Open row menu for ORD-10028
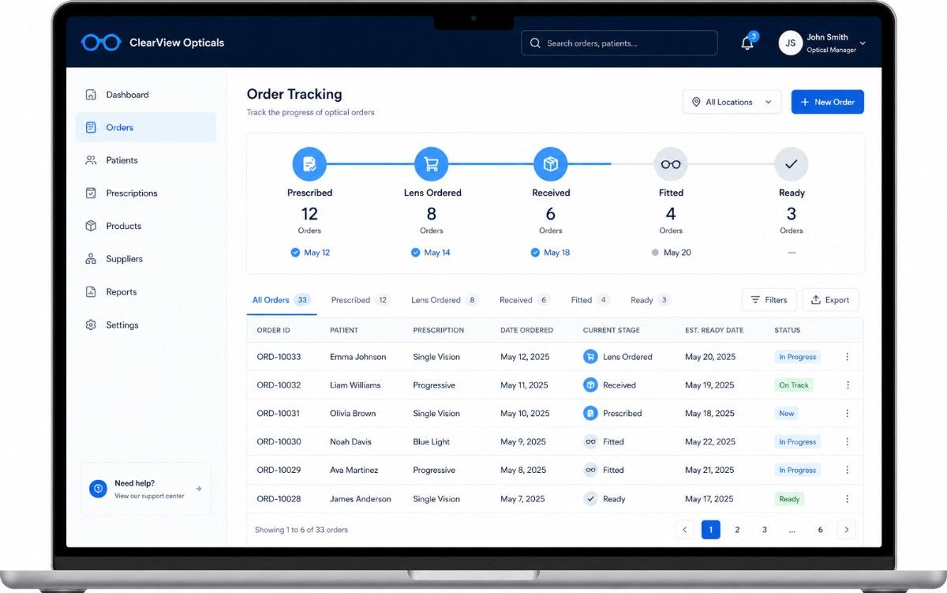 pos(848,499)
